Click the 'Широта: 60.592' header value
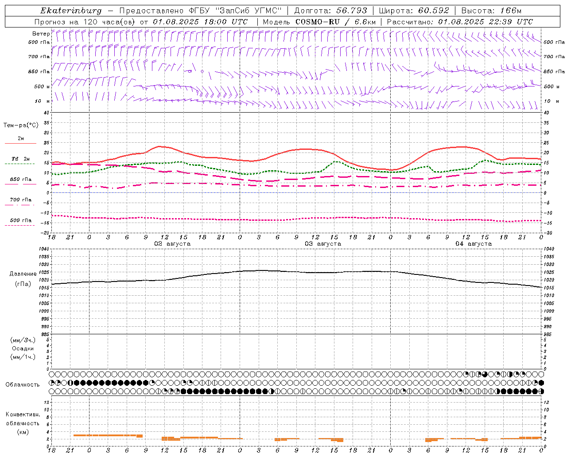This screenshot has width=567, height=454. (414, 11)
